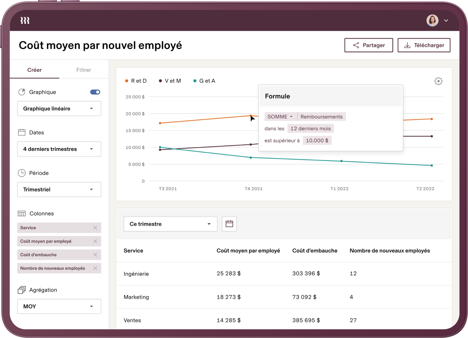
Task: Remove Nombre de nouveaux employés column tag
Action: click(95, 268)
